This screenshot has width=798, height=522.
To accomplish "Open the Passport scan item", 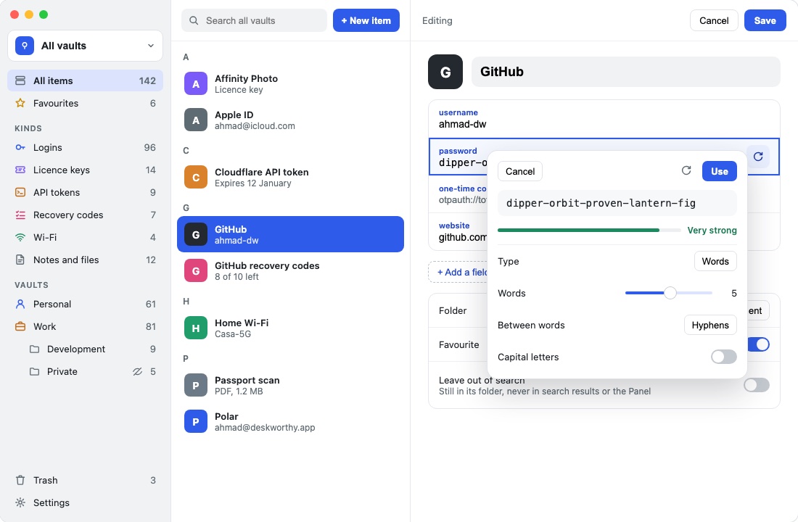I will 290,386.
